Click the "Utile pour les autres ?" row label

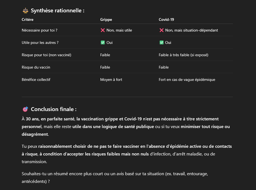[x=40, y=42]
